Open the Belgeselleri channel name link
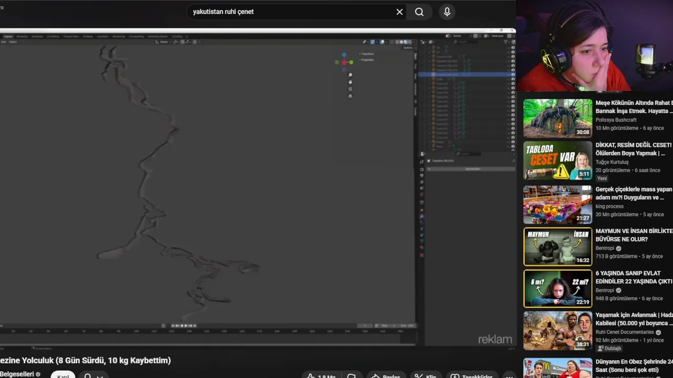Viewport: 673px width, 378px height. click(17, 374)
